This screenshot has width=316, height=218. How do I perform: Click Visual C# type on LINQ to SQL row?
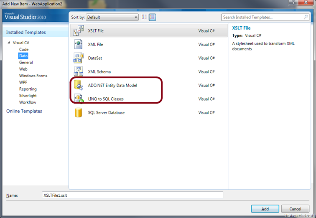click(206, 99)
